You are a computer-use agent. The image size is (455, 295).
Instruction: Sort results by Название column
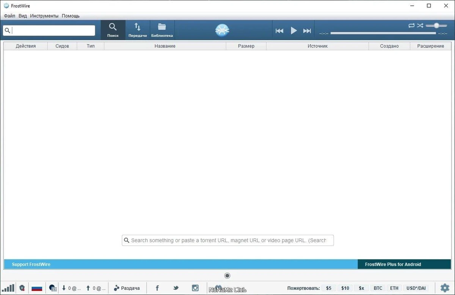[165, 46]
